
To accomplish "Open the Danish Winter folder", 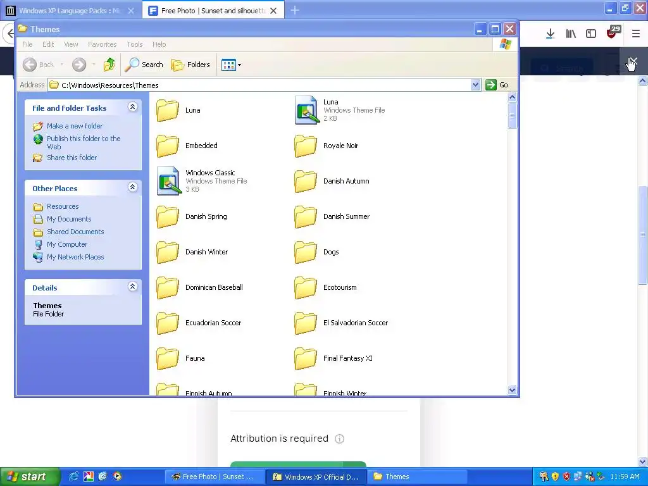I will coord(192,252).
